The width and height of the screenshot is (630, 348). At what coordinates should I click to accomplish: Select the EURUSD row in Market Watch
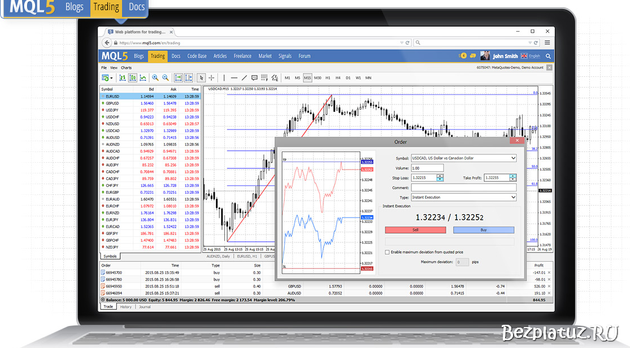(x=150, y=97)
